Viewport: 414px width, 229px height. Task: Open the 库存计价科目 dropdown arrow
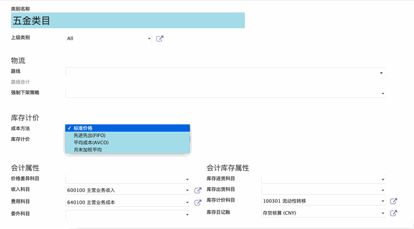click(383, 201)
